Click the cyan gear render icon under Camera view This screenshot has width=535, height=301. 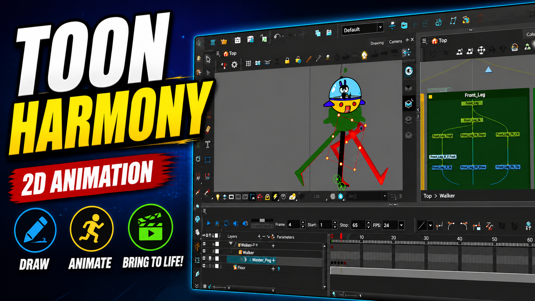click(341, 196)
